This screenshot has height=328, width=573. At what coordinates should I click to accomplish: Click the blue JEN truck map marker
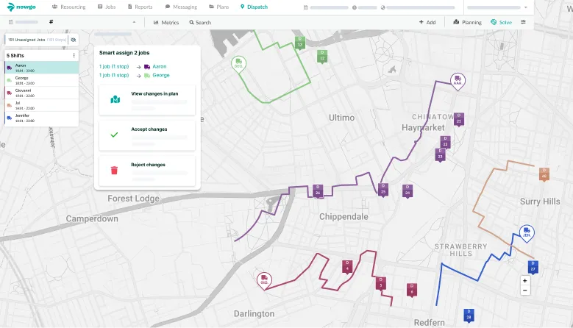tap(526, 232)
